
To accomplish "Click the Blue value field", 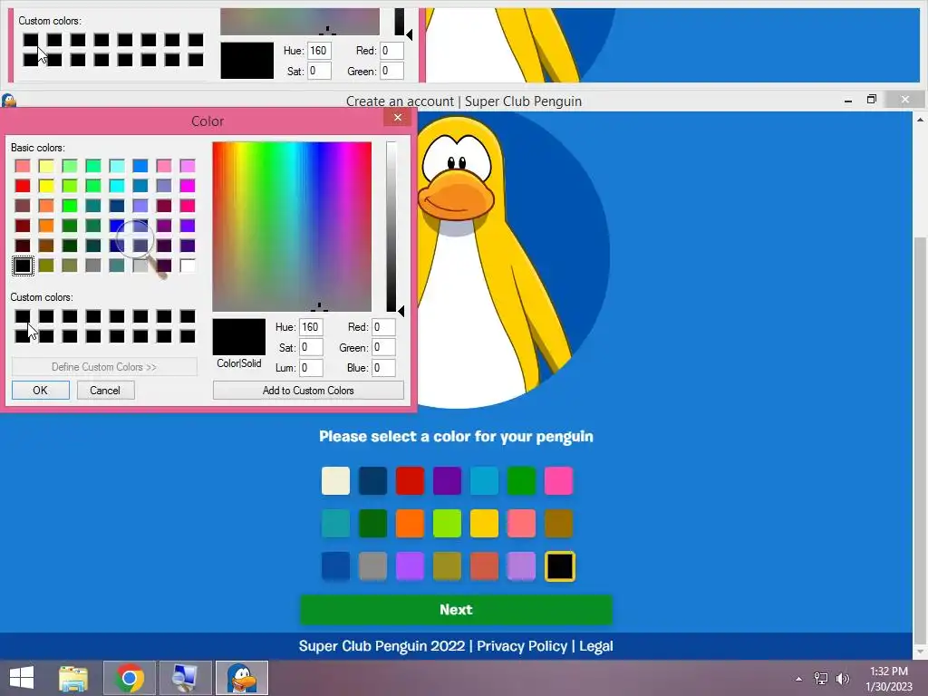I will [x=383, y=368].
